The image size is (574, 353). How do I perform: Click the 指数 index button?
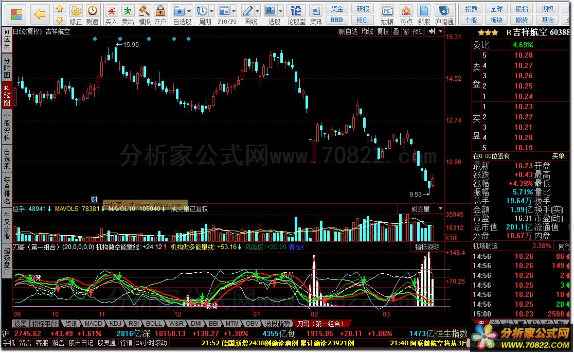(471, 9)
